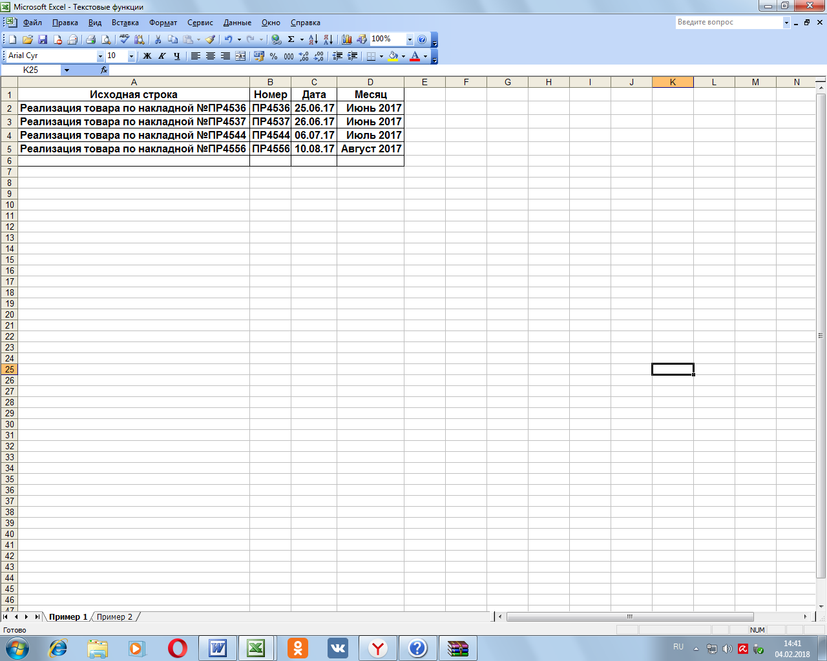This screenshot has height=661, width=827.
Task: Expand the borders style dropdown arrow
Action: point(381,56)
